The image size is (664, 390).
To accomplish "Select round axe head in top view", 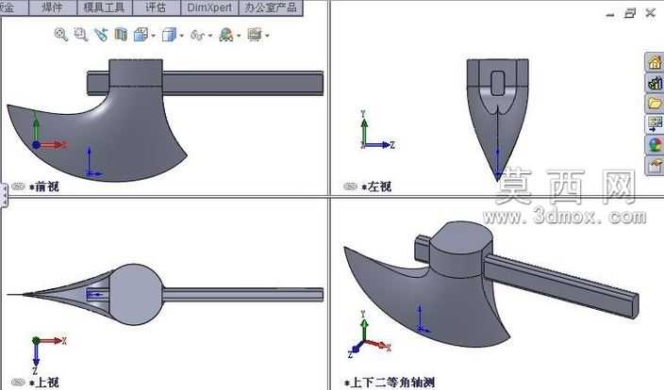I will pos(136,295).
